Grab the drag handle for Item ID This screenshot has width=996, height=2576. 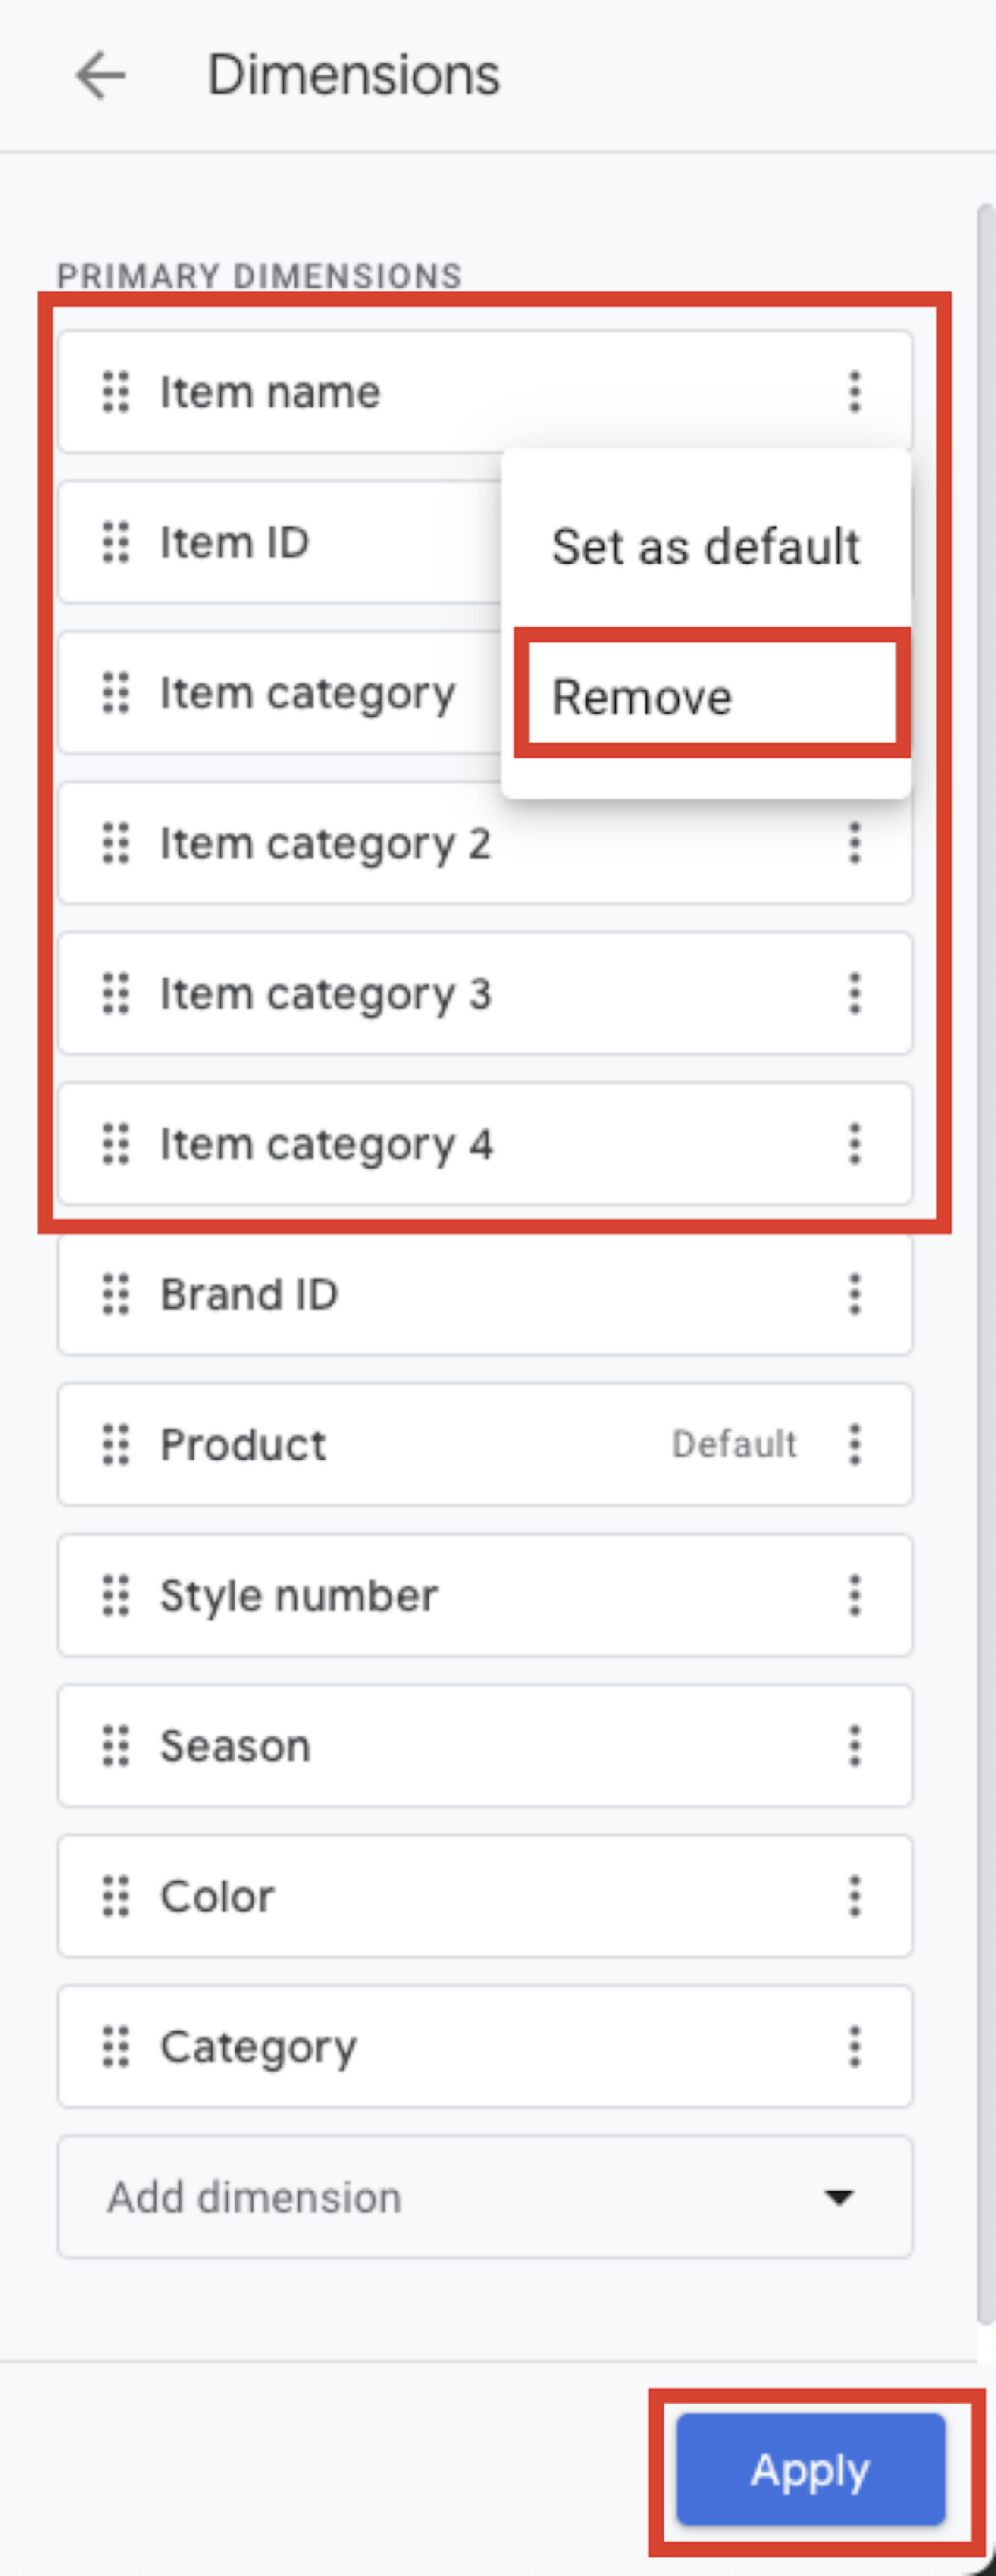(116, 542)
